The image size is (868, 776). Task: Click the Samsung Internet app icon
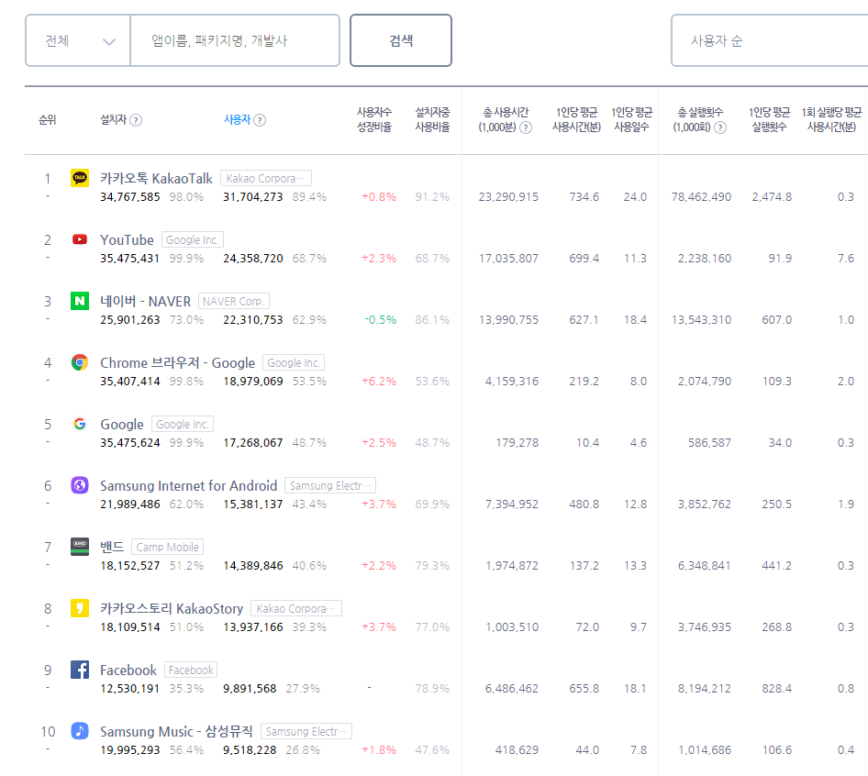pyautogui.click(x=80, y=485)
